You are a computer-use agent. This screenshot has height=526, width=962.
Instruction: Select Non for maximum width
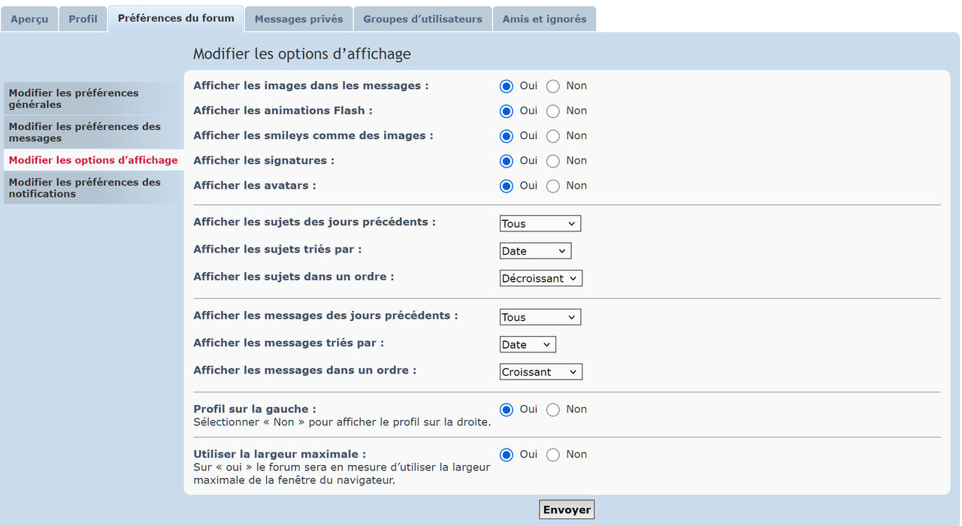tap(553, 455)
